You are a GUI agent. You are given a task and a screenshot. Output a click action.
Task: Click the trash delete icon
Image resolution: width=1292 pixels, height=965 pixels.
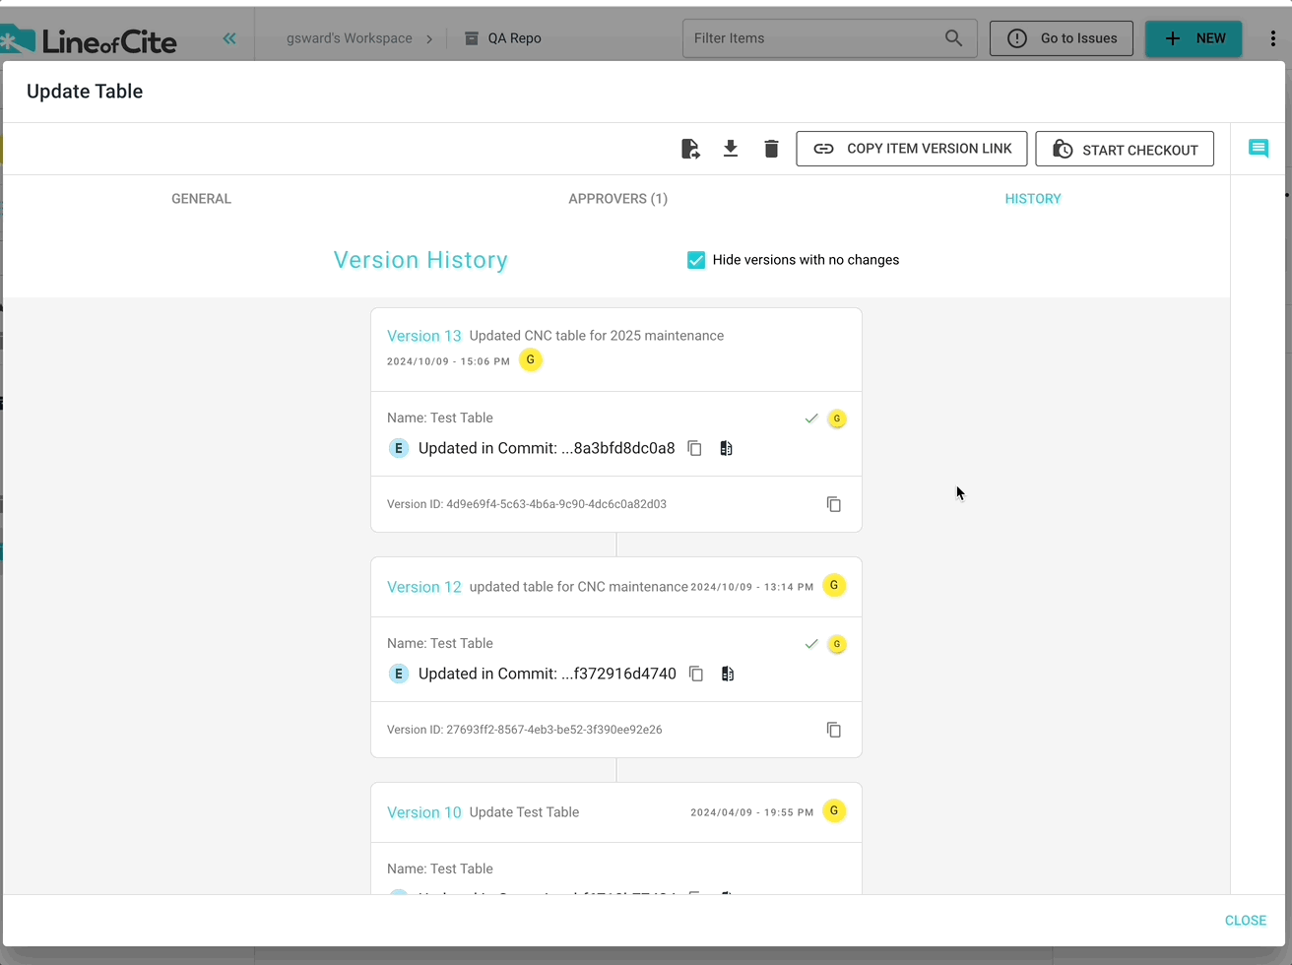(x=771, y=149)
